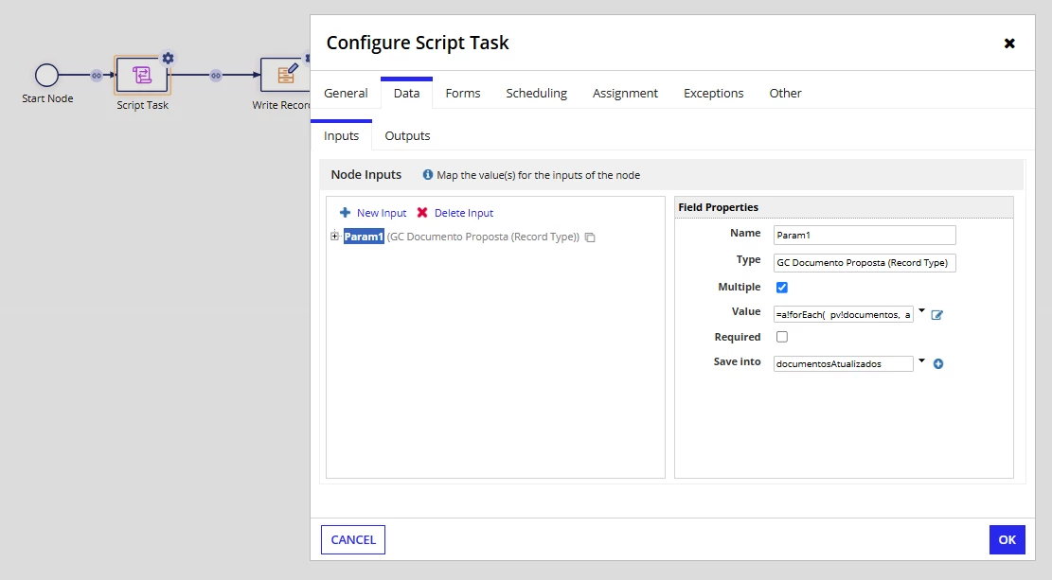Select the Write Records node icon
The width and height of the screenshot is (1052, 580).
point(286,75)
